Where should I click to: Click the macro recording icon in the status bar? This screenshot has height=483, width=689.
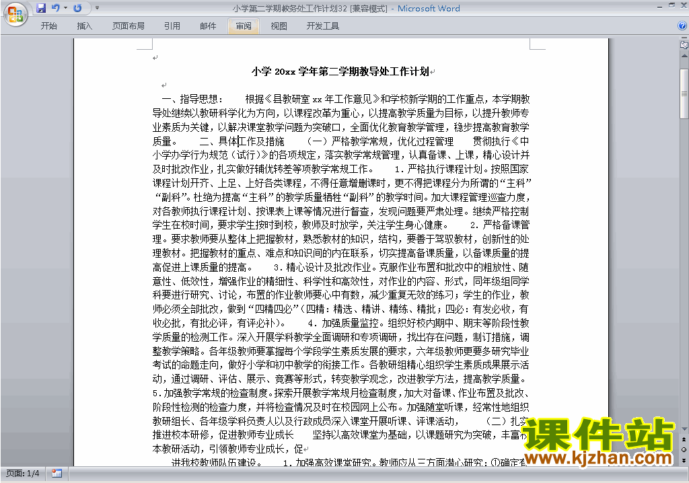click(57, 474)
